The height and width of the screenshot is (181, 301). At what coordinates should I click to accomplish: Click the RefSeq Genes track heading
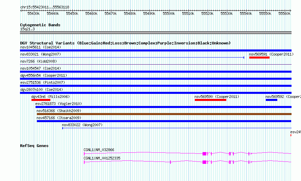tap(34, 146)
